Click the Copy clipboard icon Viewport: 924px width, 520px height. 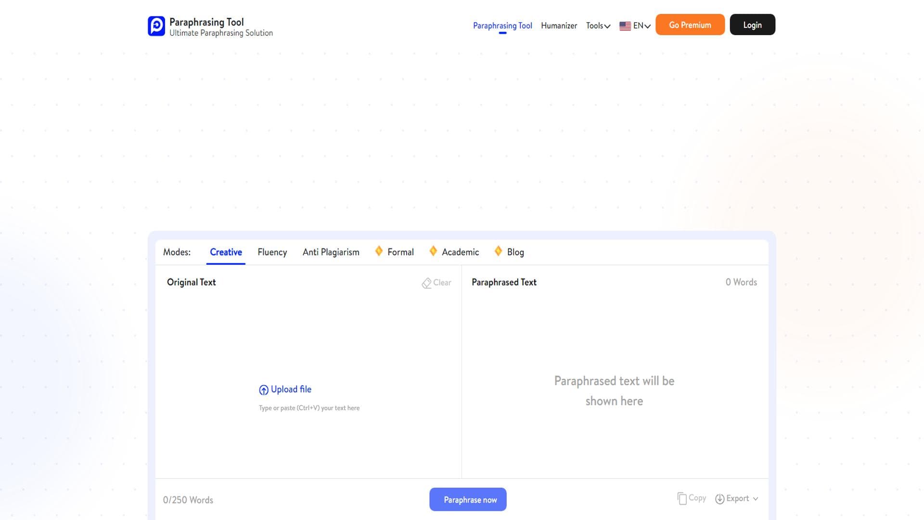[x=681, y=498]
